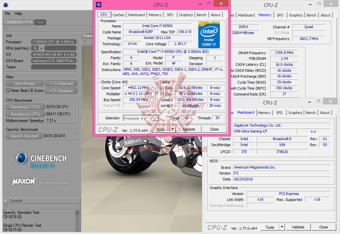
Task: Click the Multiplier x 44.0 value
Action: coord(138,94)
